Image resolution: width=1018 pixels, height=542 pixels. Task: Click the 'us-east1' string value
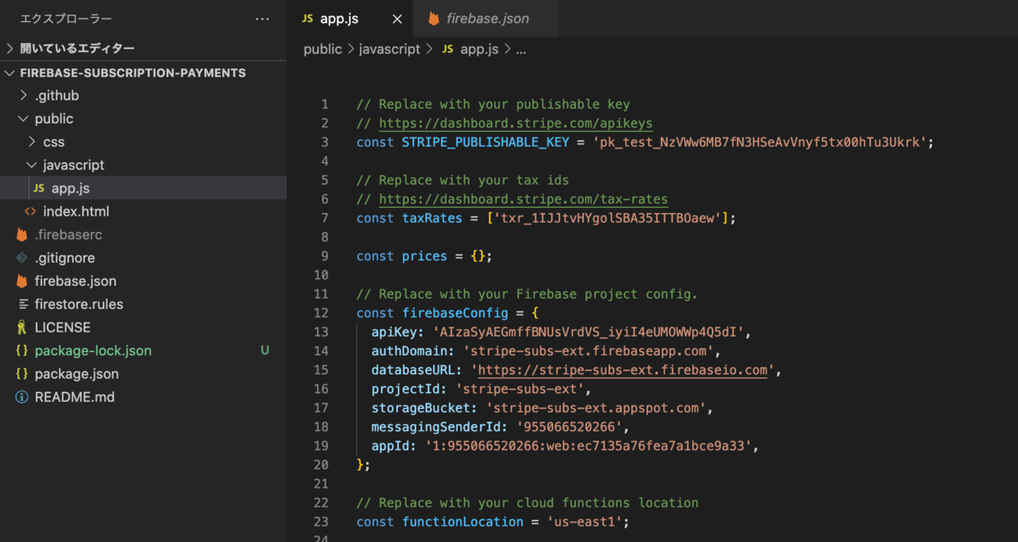585,522
